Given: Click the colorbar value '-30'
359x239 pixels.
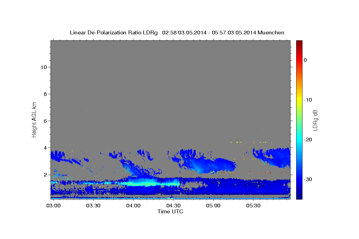Looking at the screenshot, I should [x=308, y=179].
